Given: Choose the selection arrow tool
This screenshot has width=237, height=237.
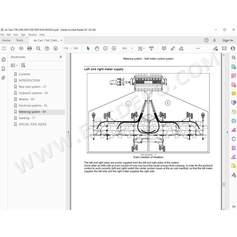Looking at the screenshot, I should [x=88, y=48].
